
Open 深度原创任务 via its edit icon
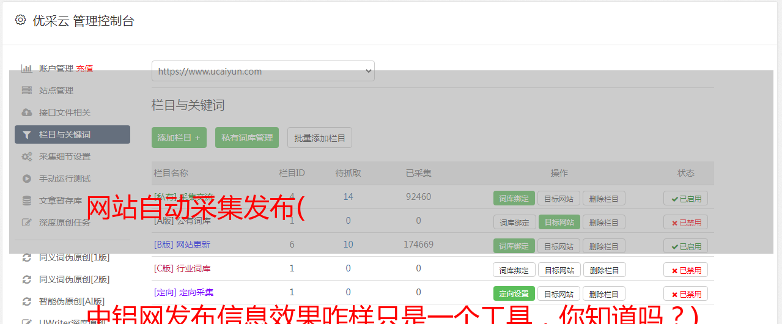pos(27,223)
